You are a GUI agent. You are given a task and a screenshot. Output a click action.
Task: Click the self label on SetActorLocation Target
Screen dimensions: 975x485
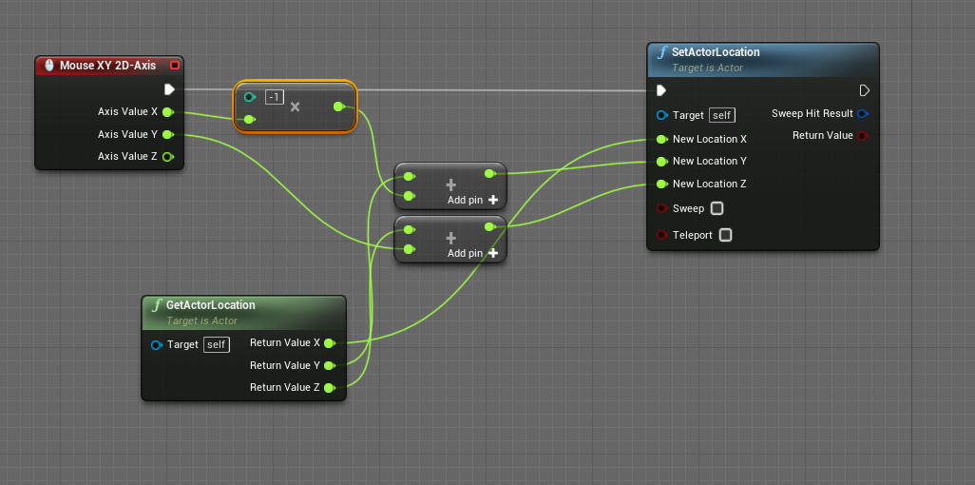click(x=722, y=115)
